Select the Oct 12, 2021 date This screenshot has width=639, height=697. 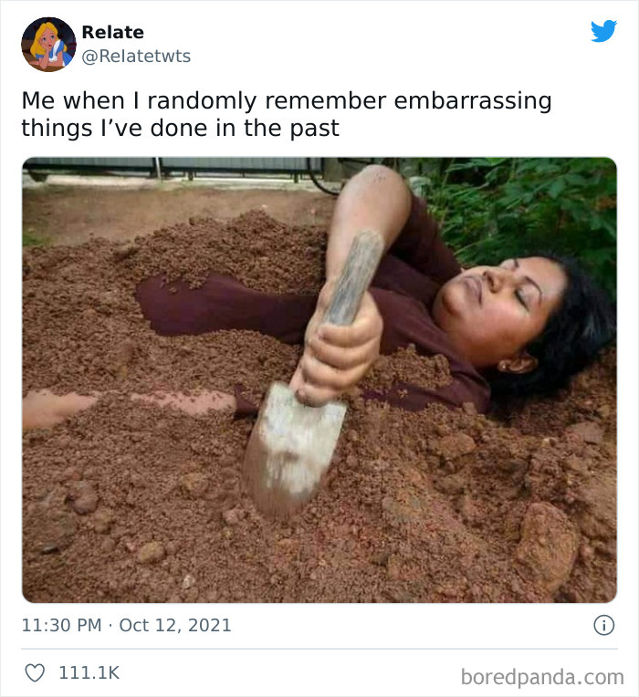[175, 626]
